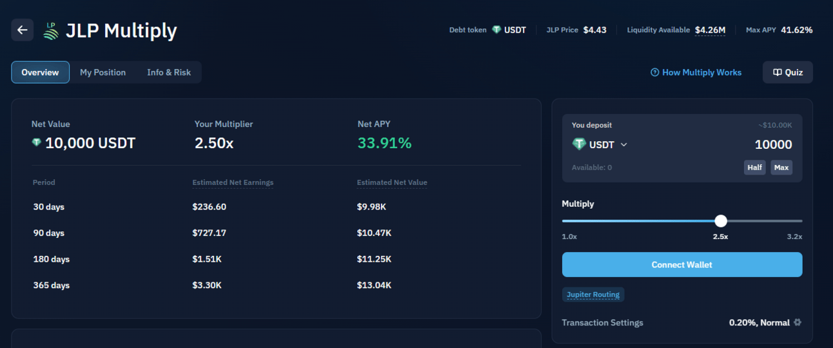This screenshot has width=833, height=348.
Task: Click the JLP Price $4.43 value
Action: click(x=594, y=30)
